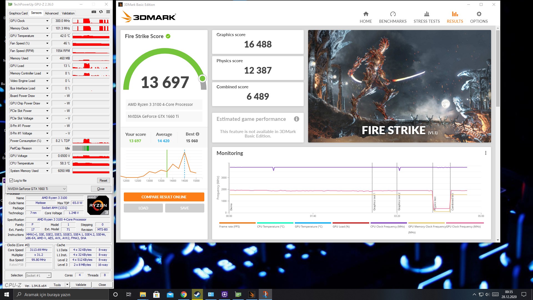The height and width of the screenshot is (300, 533).
Task: Click the PerfCap Reason color bar
Action: coord(91,148)
